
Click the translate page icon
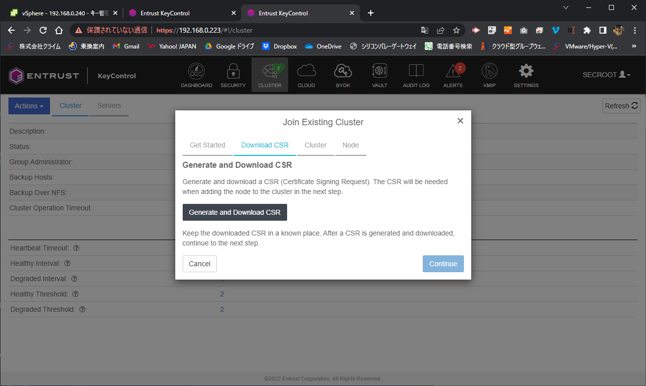[425, 30]
